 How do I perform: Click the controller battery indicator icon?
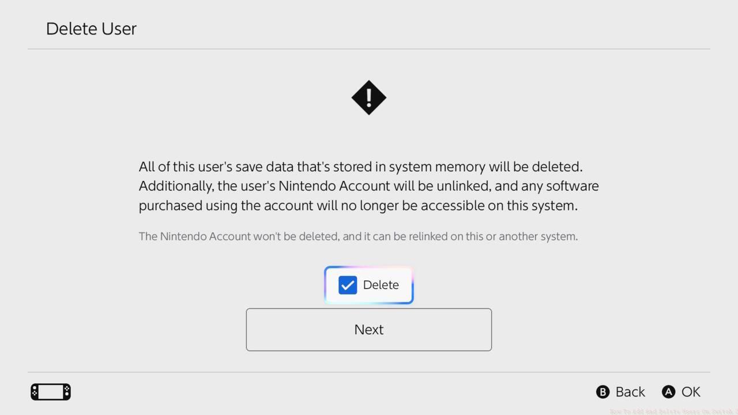(x=50, y=391)
